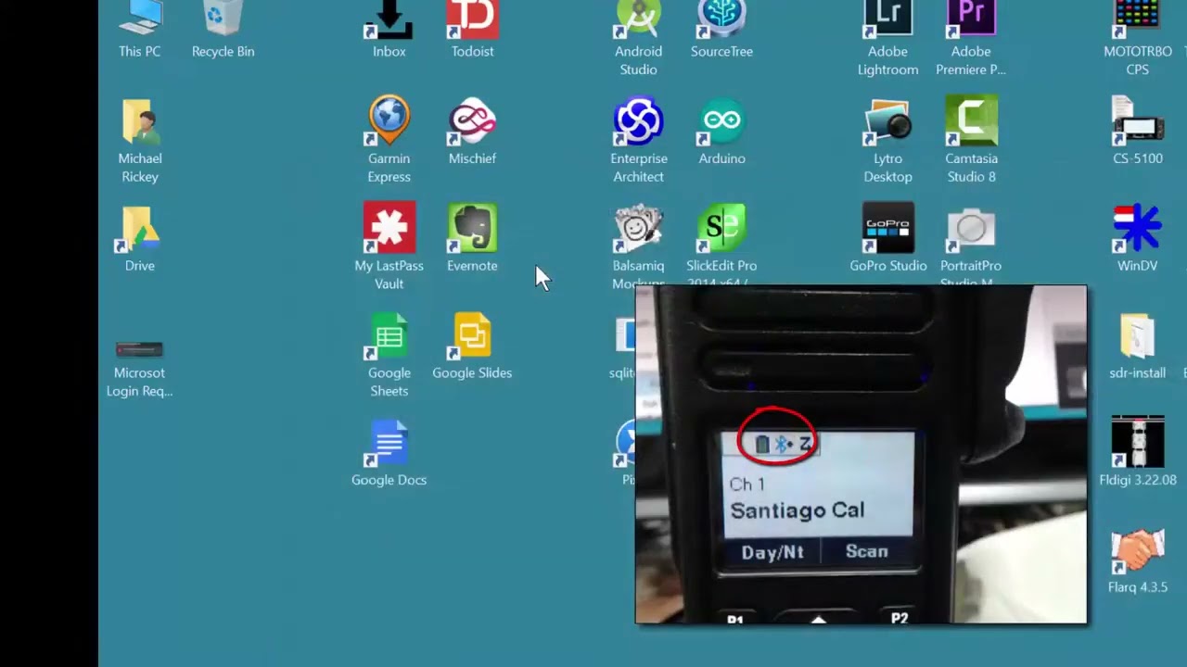Click the Santiago Cal channel name text
This screenshot has width=1187, height=667.
[x=797, y=510]
